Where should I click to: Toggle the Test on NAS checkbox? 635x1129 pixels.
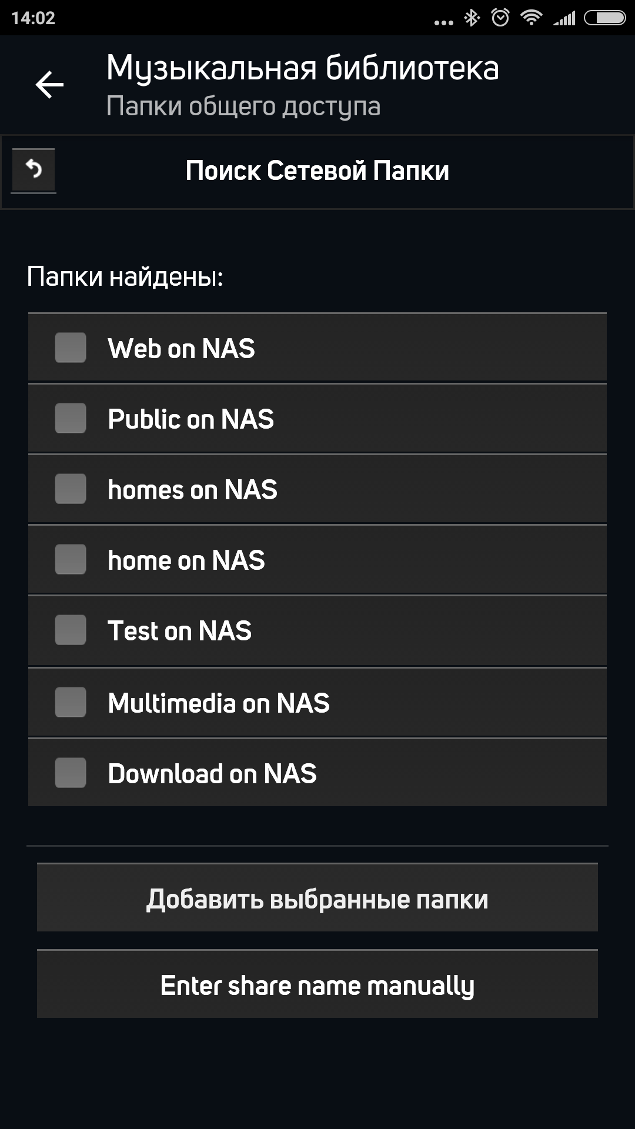(71, 630)
